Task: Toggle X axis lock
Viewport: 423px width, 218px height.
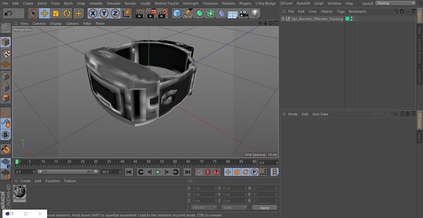Action: [93, 13]
